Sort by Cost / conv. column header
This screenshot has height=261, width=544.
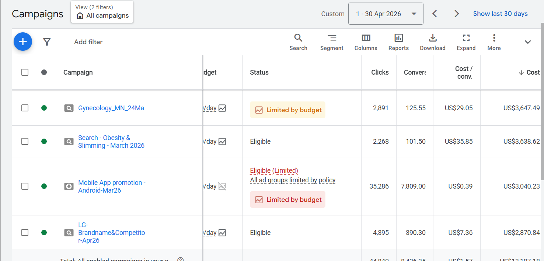click(x=464, y=72)
